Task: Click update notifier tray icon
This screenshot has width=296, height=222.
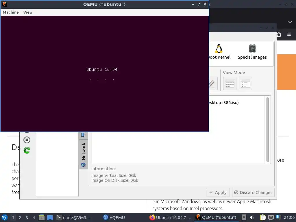Action: click(x=278, y=217)
